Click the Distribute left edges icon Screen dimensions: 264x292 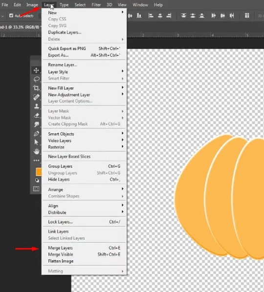214,16
